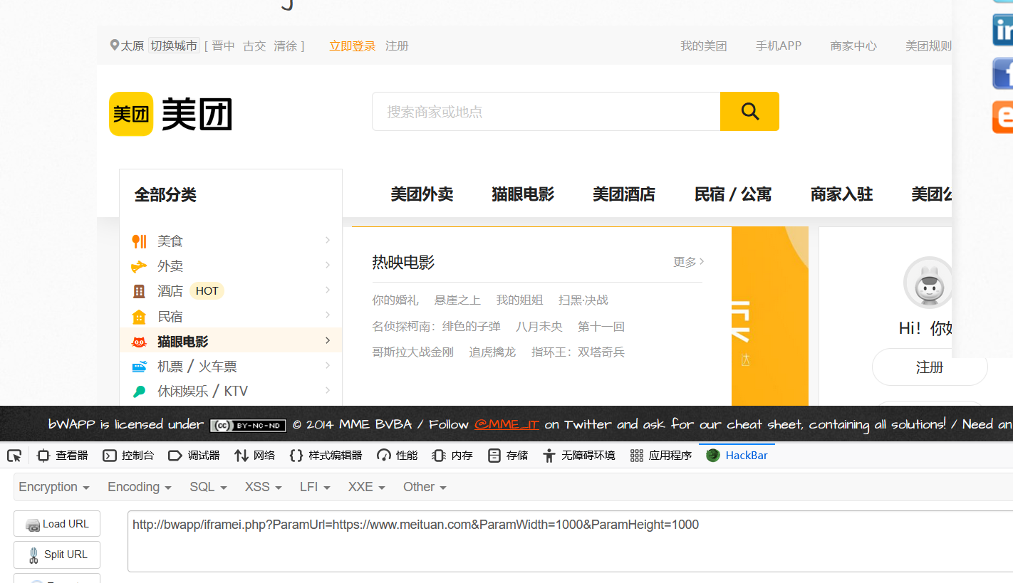Open the Encryption dropdown in HackBar
This screenshot has height=583, width=1013.
coord(54,487)
